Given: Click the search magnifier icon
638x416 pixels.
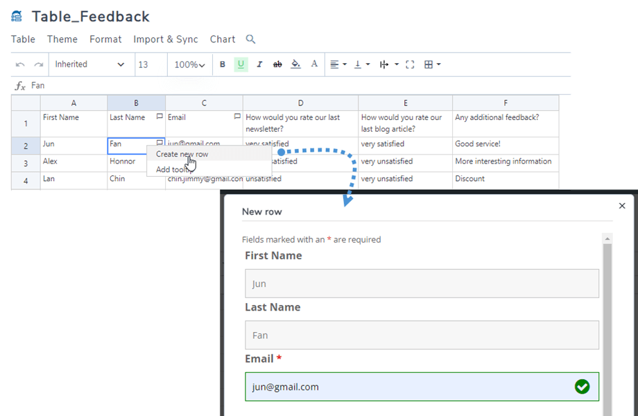Looking at the screenshot, I should click(x=251, y=40).
